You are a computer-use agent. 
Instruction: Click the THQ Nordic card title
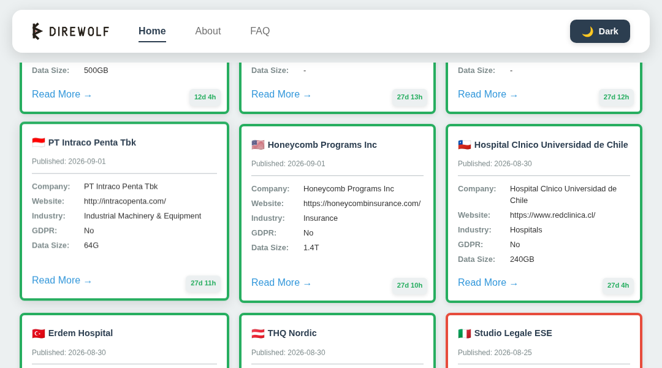292,334
